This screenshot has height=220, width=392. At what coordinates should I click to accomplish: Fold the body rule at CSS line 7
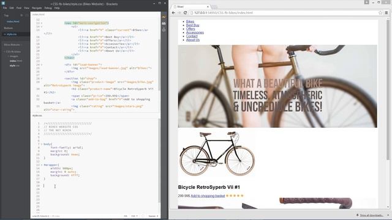42,144
